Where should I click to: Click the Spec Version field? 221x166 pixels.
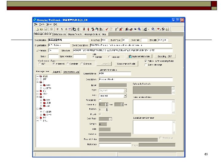point(80,56)
